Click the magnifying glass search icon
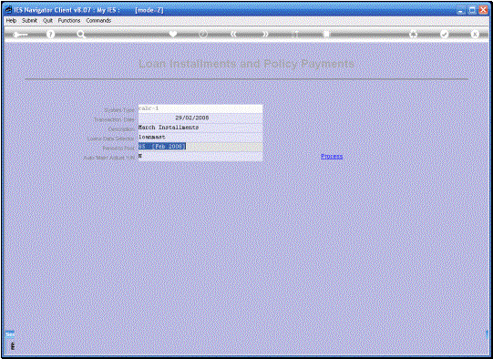This screenshot has width=493, height=359. tap(81, 35)
